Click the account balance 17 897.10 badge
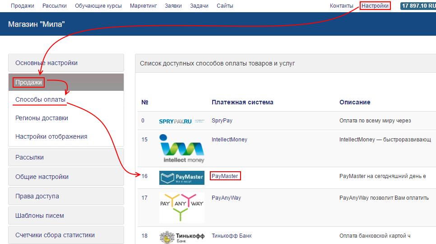This screenshot has height=244, width=436. coord(417,6)
